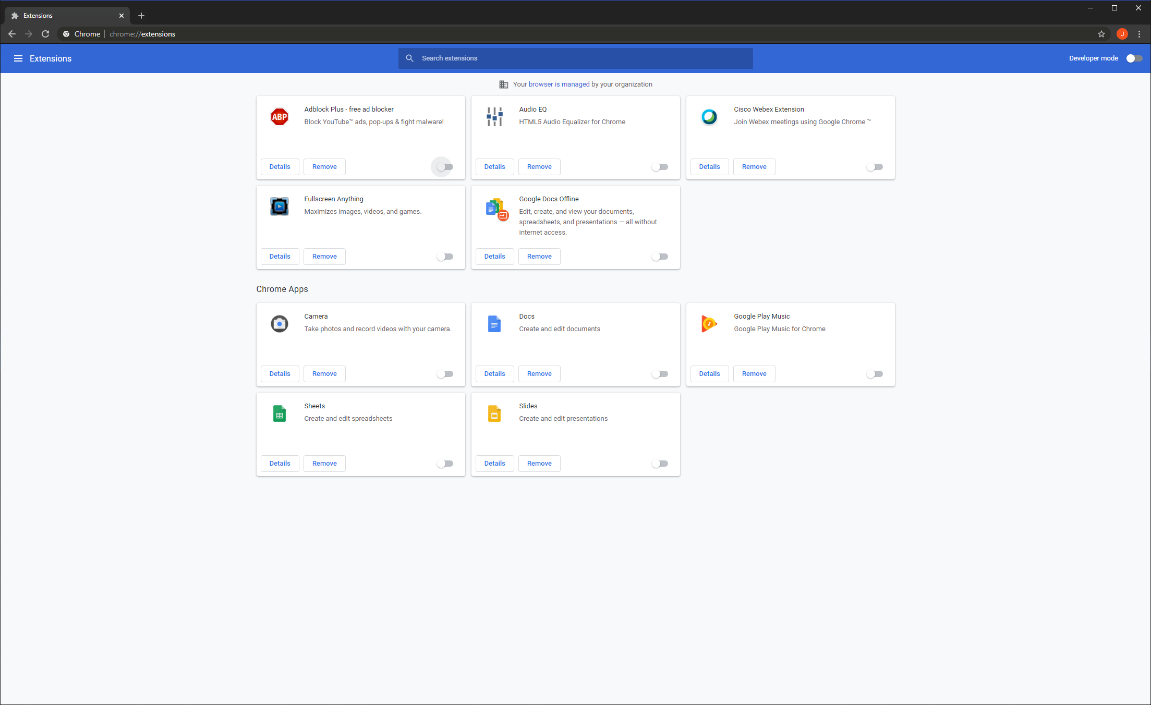Image resolution: width=1151 pixels, height=705 pixels.
Task: Click the Google Play Music icon
Action: coord(709,324)
